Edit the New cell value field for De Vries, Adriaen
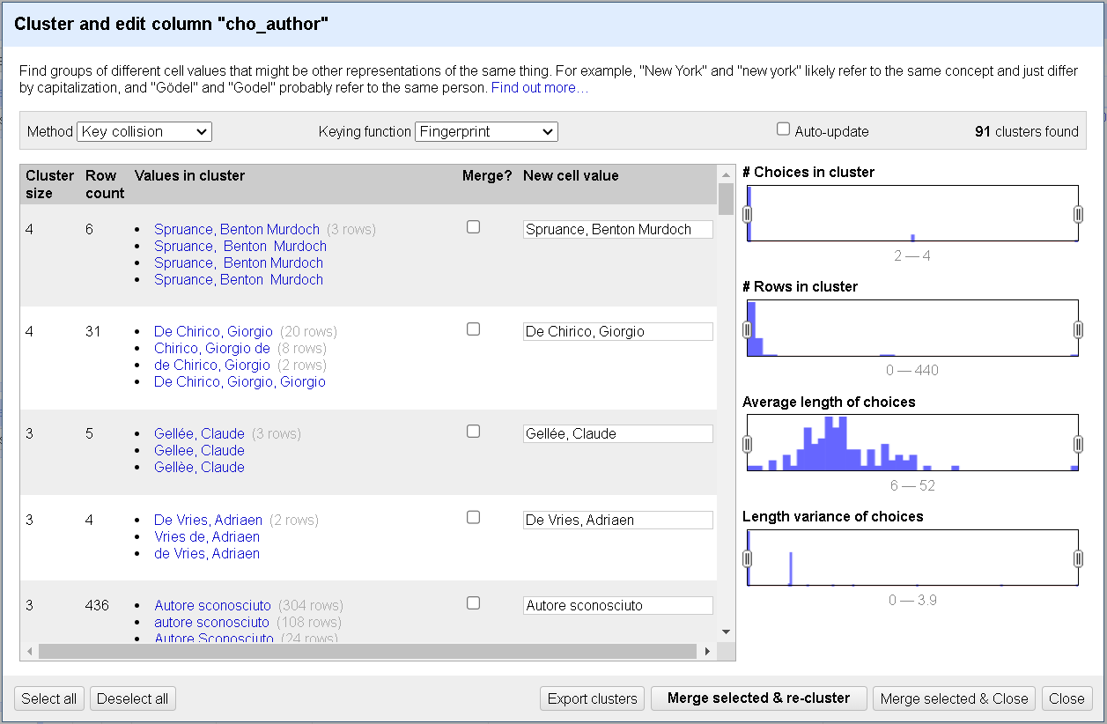1107x724 pixels. pyautogui.click(x=617, y=520)
